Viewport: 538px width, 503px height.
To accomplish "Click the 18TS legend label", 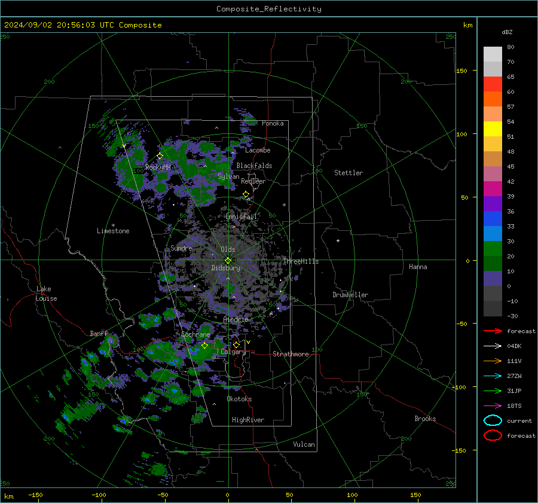I will coord(514,406).
